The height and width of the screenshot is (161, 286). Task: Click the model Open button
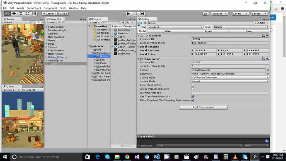(249, 31)
